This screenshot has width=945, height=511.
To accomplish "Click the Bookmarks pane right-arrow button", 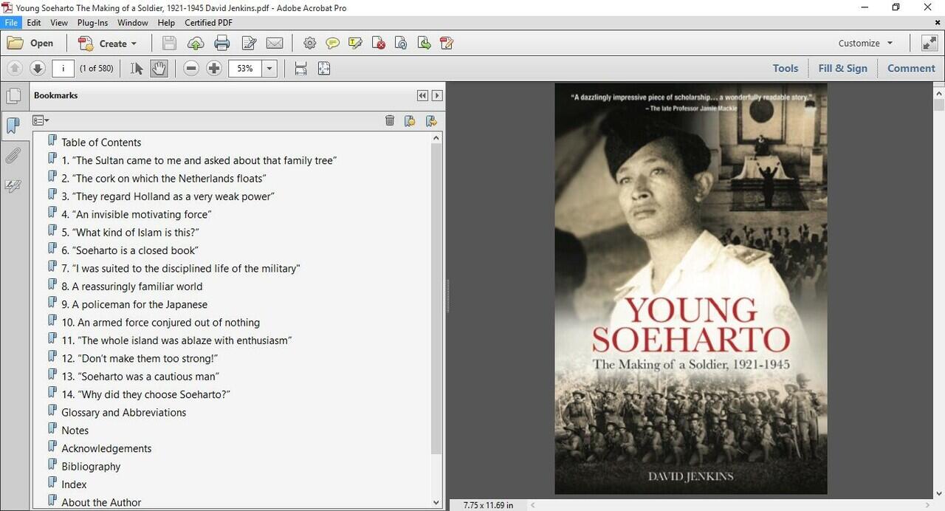I will pyautogui.click(x=437, y=95).
